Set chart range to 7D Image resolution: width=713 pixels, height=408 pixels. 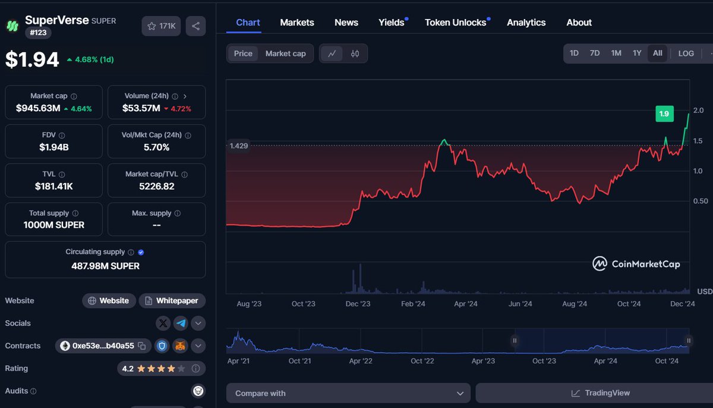[x=595, y=53]
